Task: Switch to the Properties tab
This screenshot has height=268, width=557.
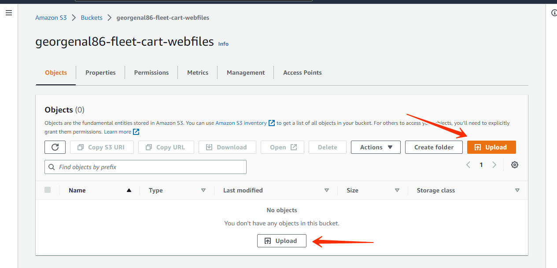Action: [x=100, y=72]
